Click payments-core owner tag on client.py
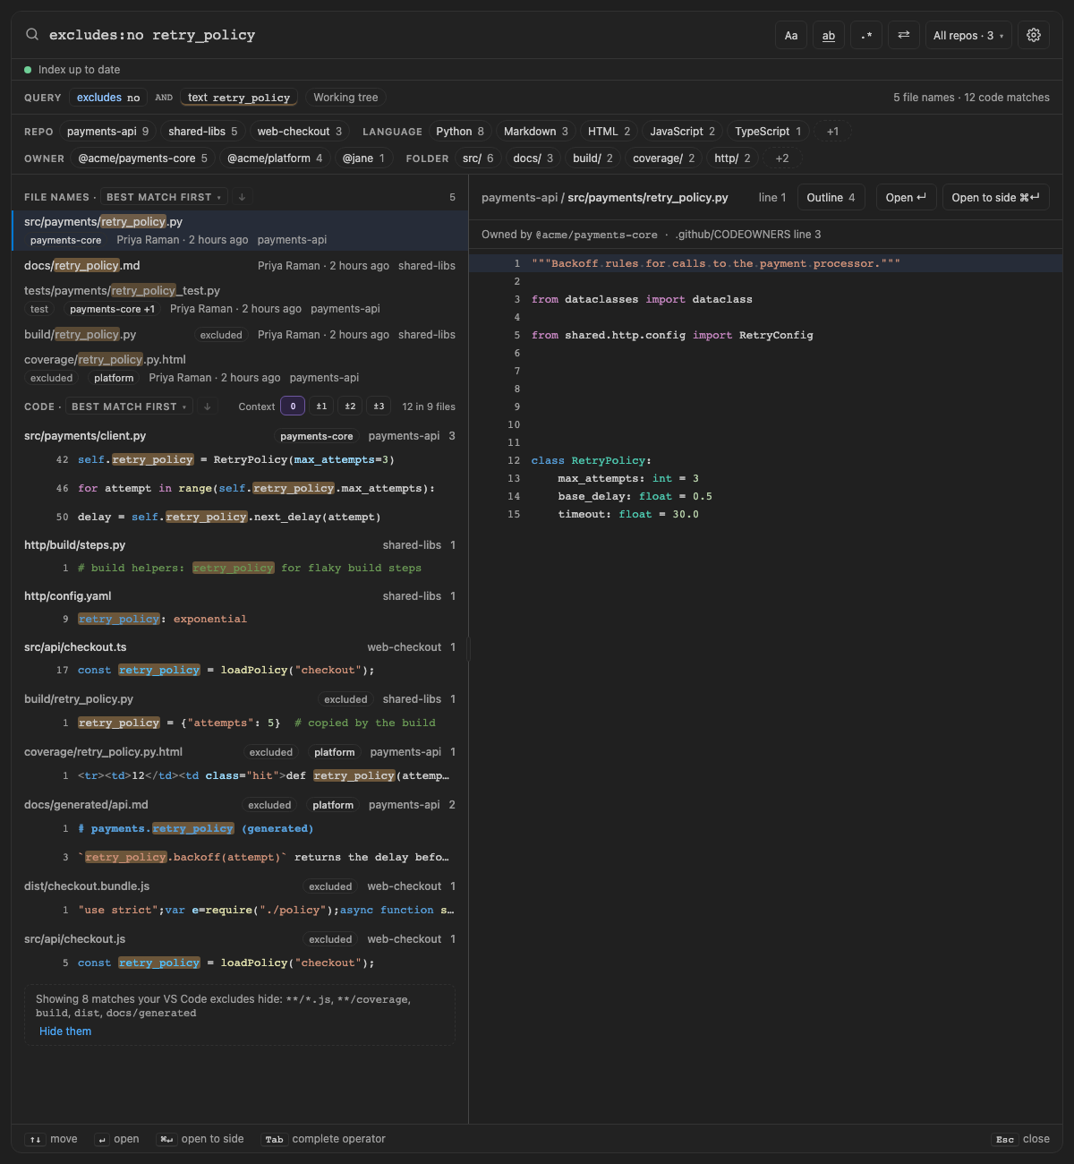The height and width of the screenshot is (1164, 1074). pyautogui.click(x=317, y=436)
